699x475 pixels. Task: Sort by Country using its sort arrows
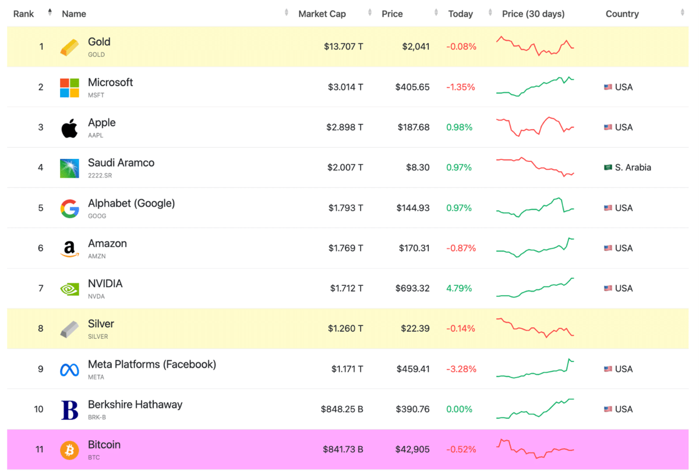coord(683,12)
